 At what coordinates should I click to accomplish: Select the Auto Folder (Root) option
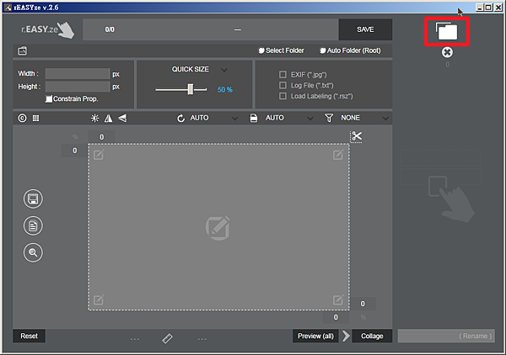350,50
